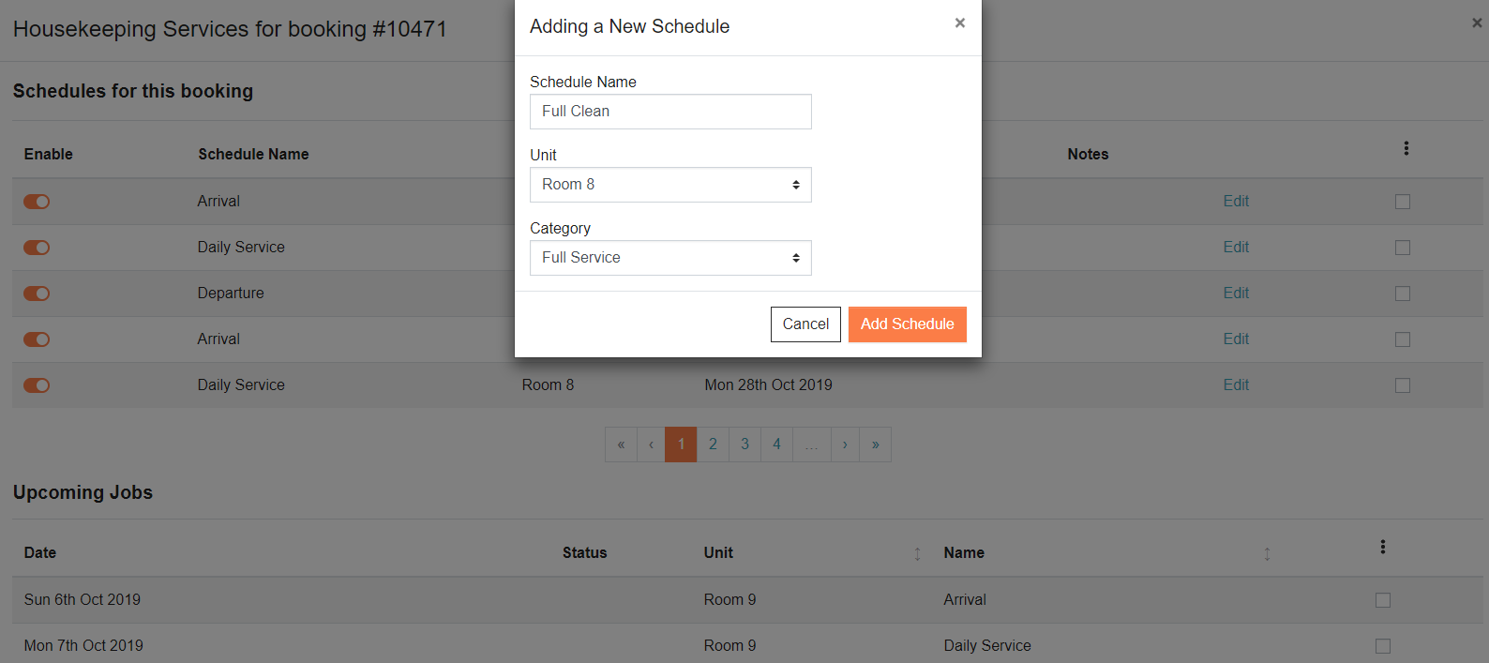Click the Schedule Name input field
Image resolution: width=1489 pixels, height=663 pixels.
click(670, 112)
